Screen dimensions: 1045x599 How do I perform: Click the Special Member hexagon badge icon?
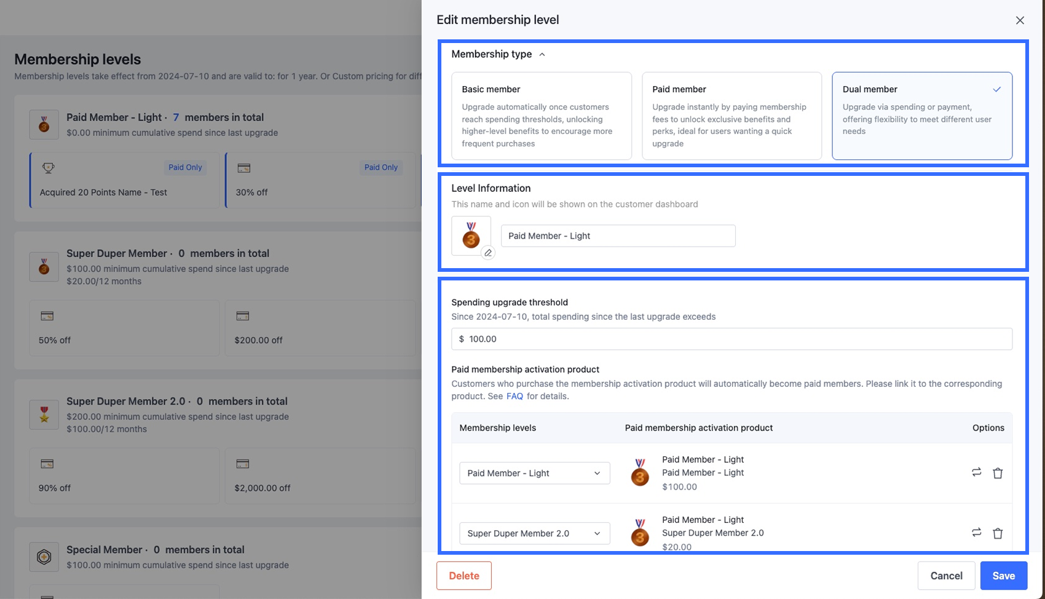[x=44, y=557]
